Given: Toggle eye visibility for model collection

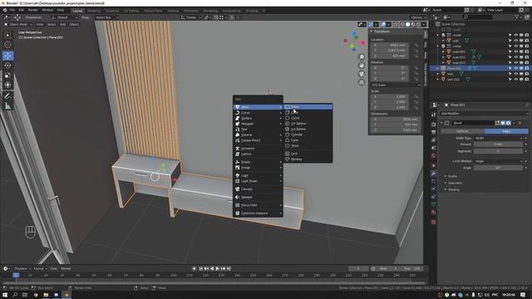Looking at the screenshot, I should (x=515, y=35).
